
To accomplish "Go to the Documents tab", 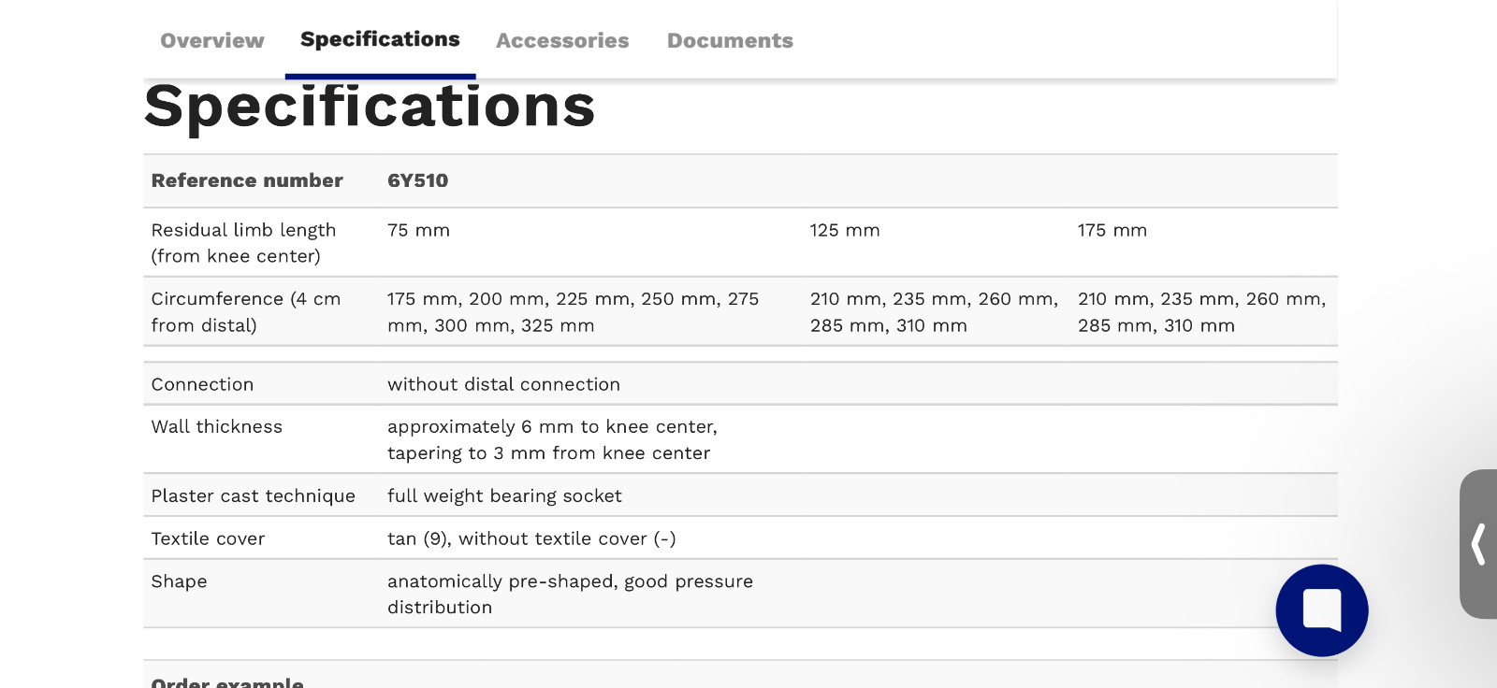I will [730, 40].
